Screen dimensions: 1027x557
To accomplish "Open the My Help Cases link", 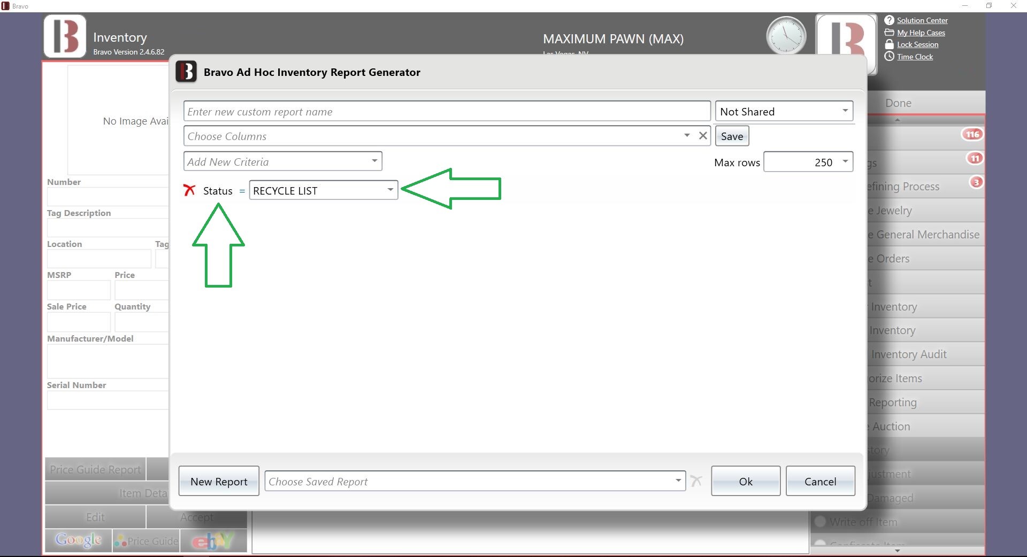I will [x=921, y=33].
